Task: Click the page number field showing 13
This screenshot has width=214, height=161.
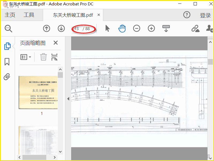Action: (x=77, y=29)
